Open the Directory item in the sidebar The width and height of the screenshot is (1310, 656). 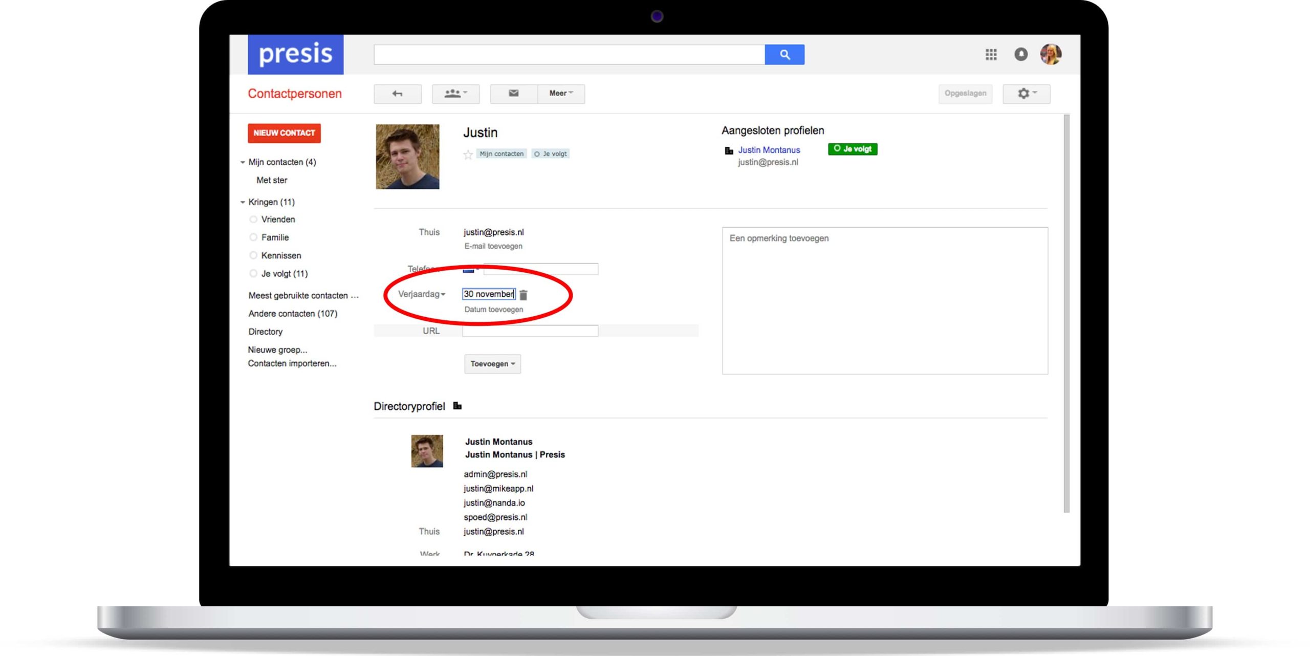pos(265,332)
